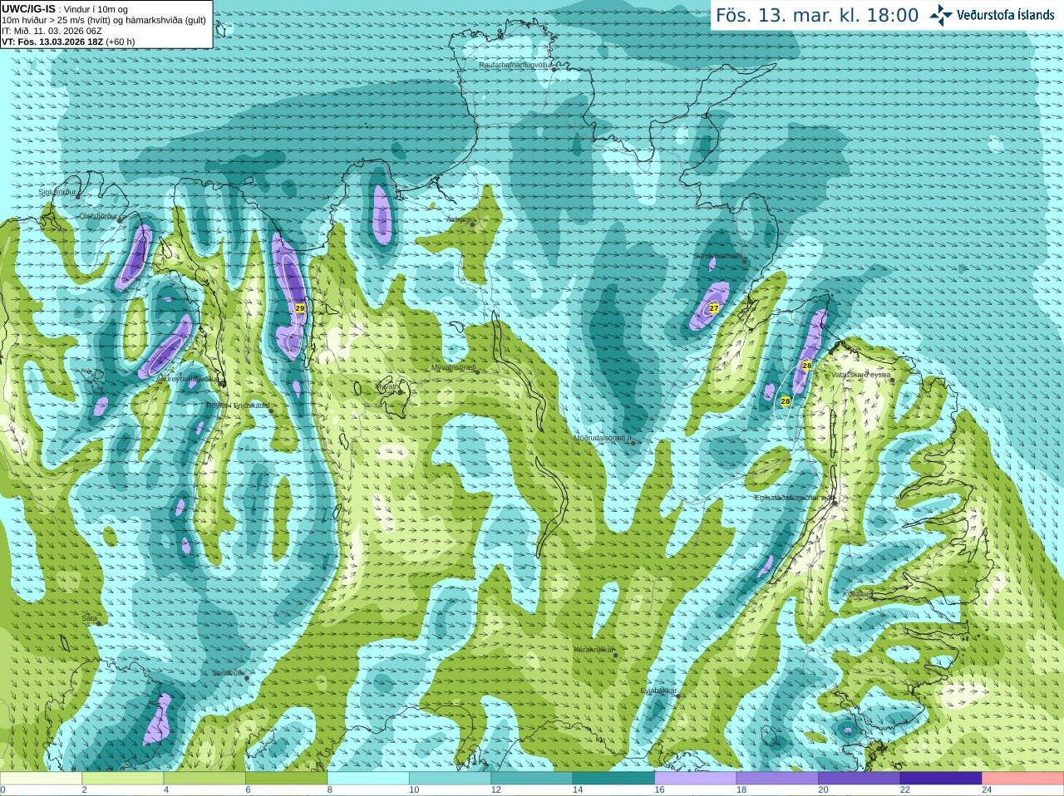1064x796 pixels.
Task: Click the Egilsstaðaflugvöllur label
Action: tap(794, 497)
